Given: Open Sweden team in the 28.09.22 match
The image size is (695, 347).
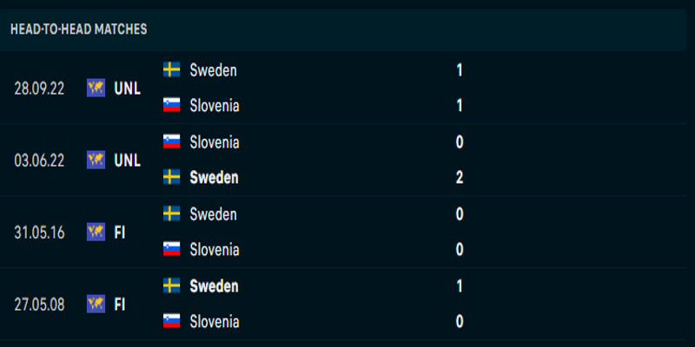Looking at the screenshot, I should (213, 69).
